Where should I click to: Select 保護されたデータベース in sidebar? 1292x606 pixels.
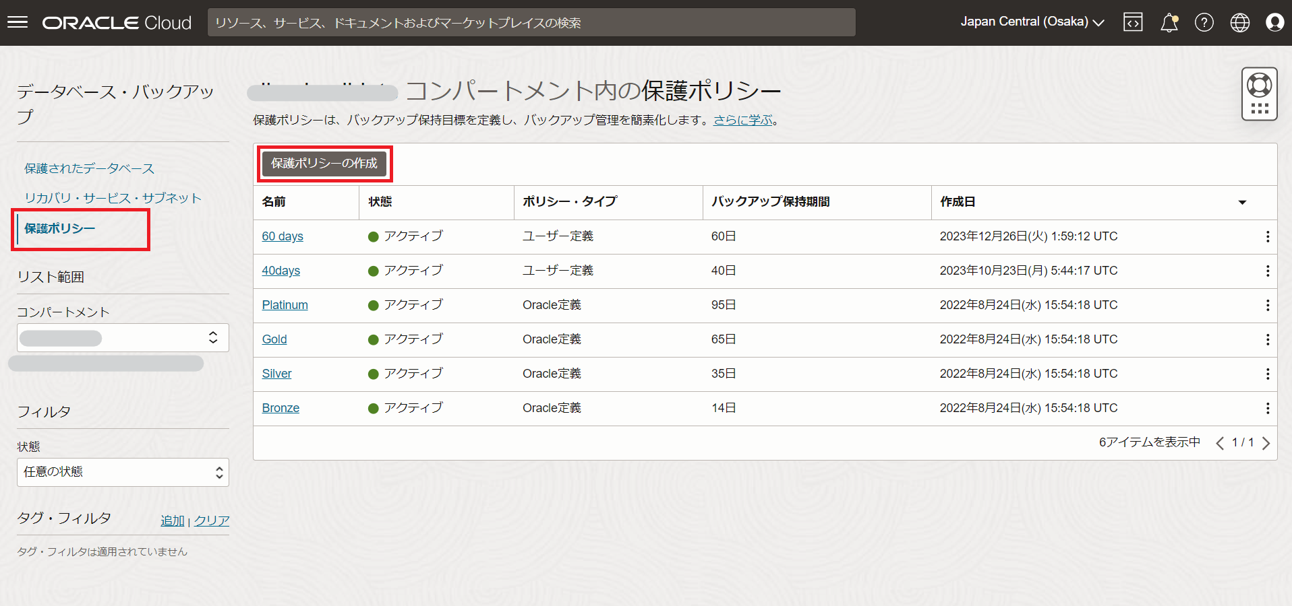(x=90, y=168)
